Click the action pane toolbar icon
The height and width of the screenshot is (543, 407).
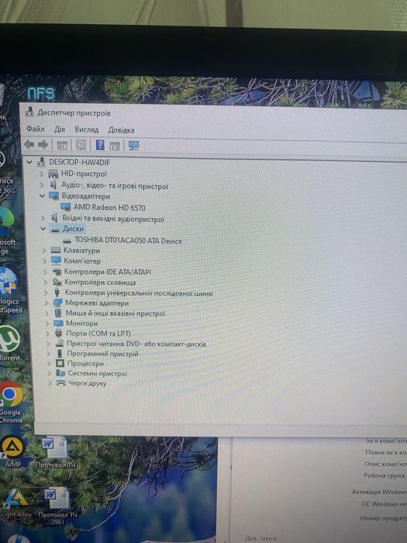click(115, 146)
